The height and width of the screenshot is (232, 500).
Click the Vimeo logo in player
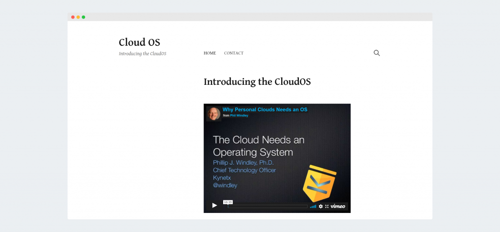[x=338, y=206]
